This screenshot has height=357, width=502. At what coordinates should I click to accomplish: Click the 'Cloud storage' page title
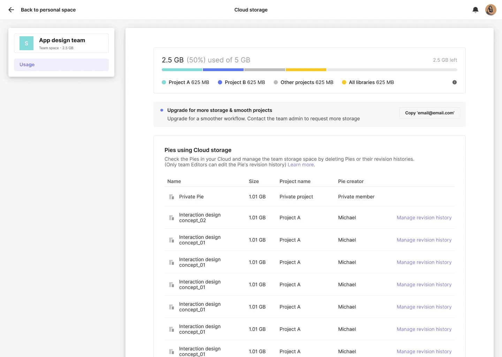click(x=251, y=10)
